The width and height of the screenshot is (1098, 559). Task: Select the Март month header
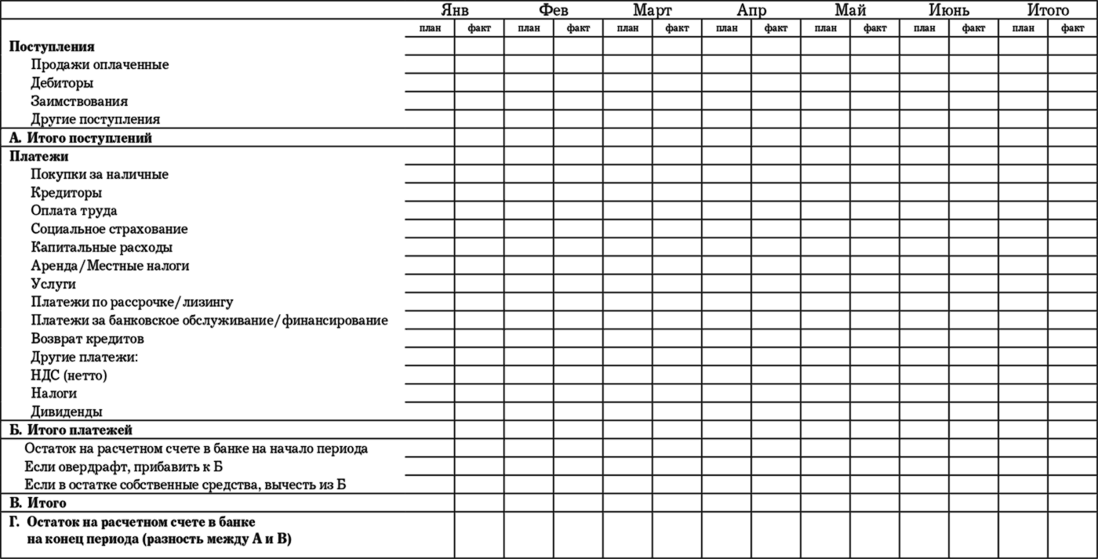pyautogui.click(x=652, y=10)
